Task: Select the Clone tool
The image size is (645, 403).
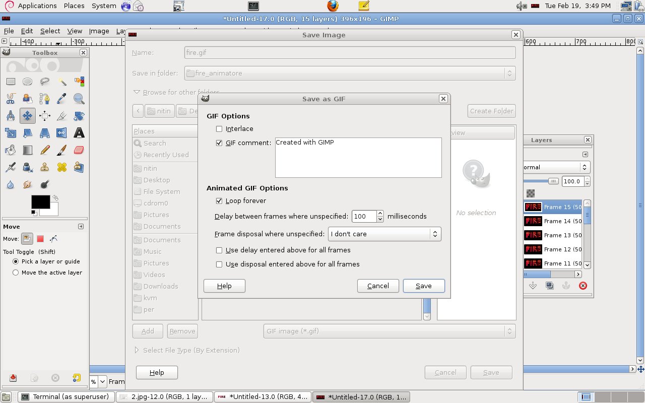Action: coord(44,166)
